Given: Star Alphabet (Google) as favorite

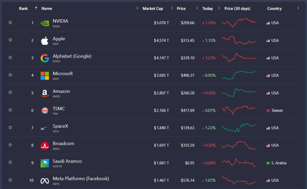Looking at the screenshot, I should 10,58.
